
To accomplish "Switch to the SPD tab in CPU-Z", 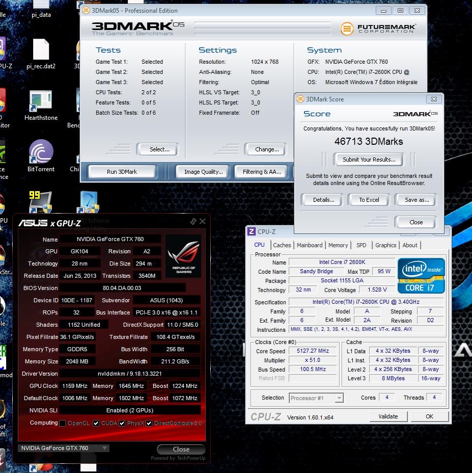I will tap(361, 245).
